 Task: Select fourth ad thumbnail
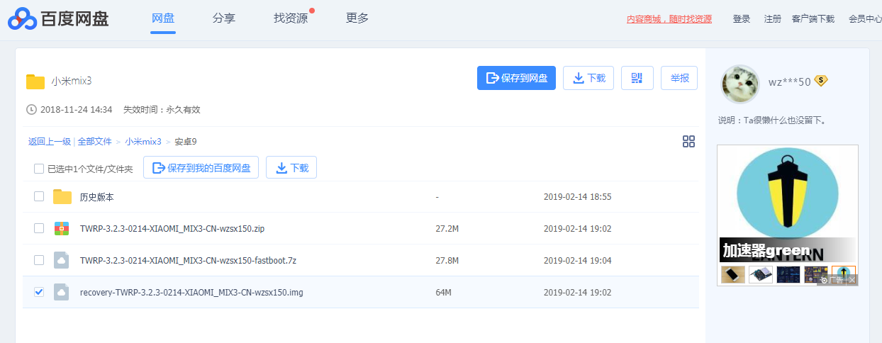click(815, 274)
